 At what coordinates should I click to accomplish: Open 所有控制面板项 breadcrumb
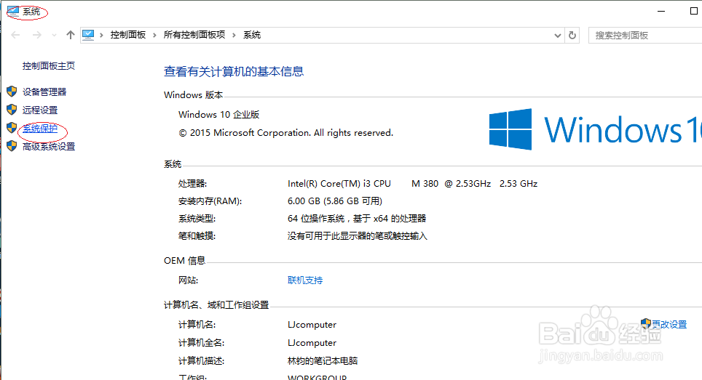194,35
